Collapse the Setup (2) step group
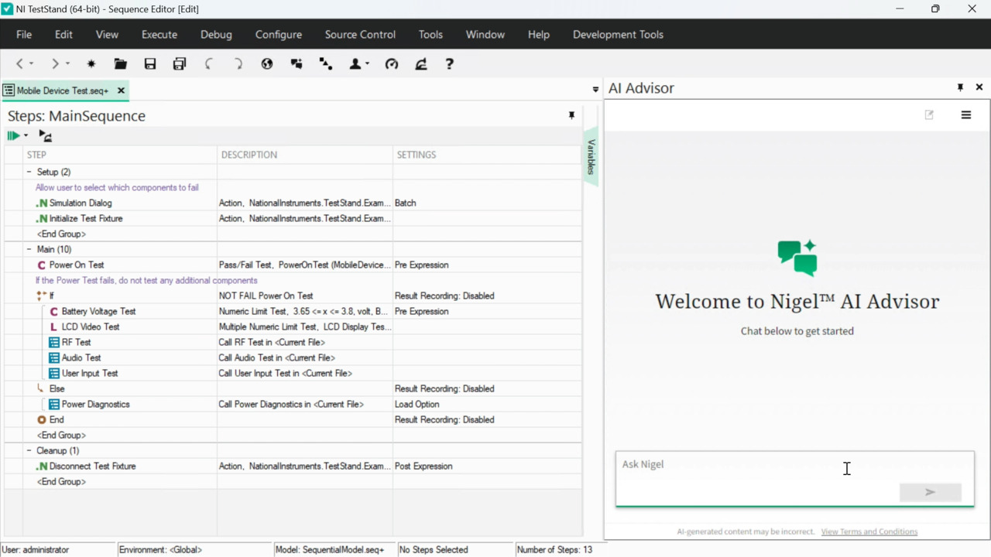This screenshot has height=557, width=991. pyautogui.click(x=29, y=172)
